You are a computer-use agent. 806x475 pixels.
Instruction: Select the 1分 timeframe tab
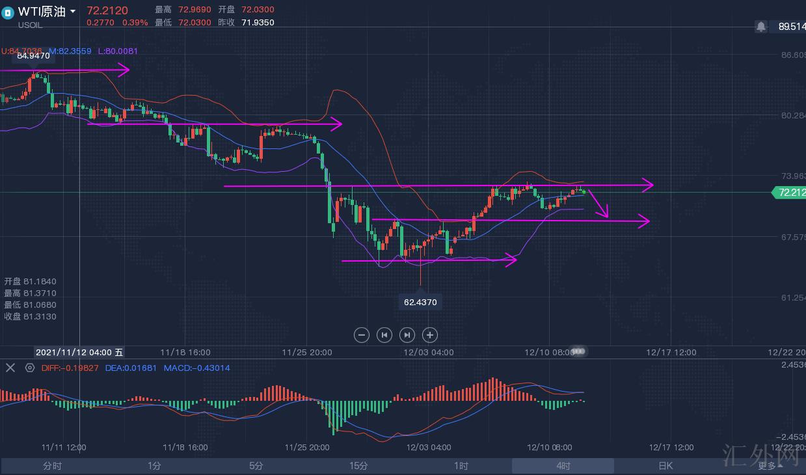click(154, 466)
